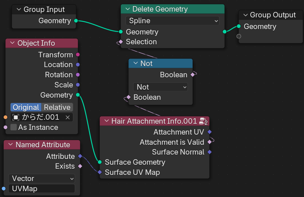
Task: Click the UVMap attribute name field
Action: [41, 189]
